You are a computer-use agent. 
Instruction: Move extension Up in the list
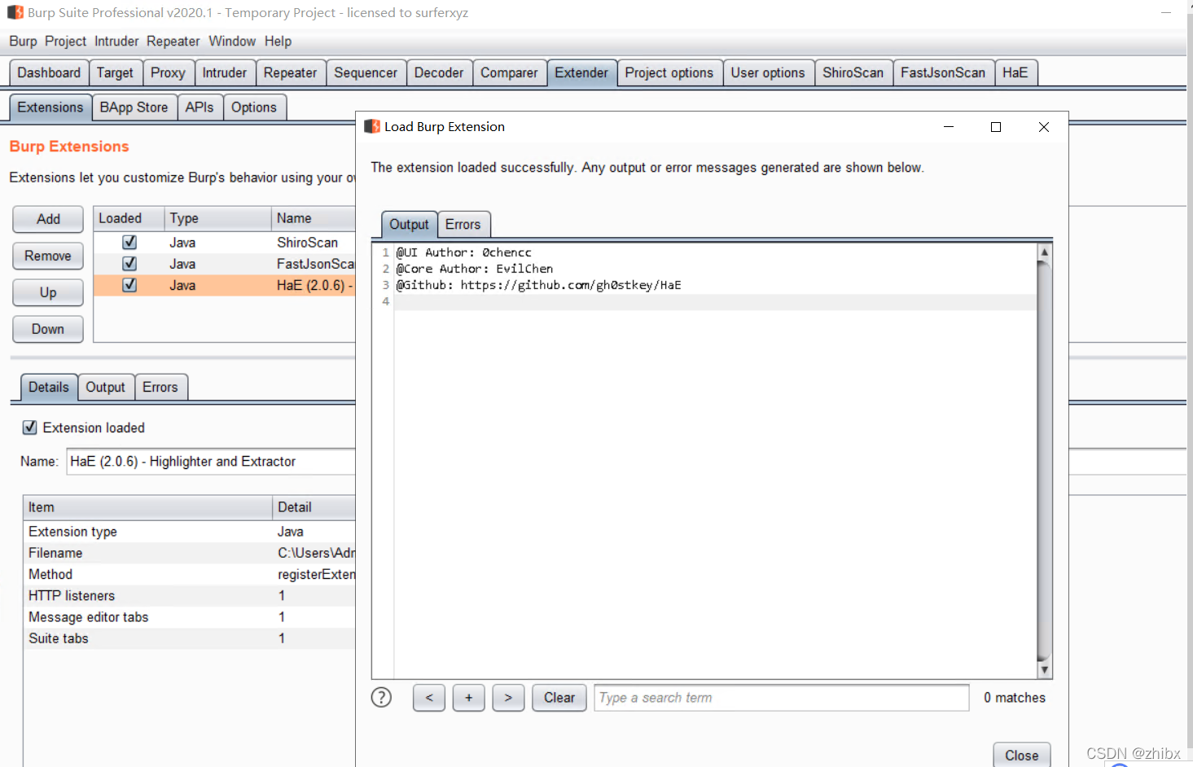[x=48, y=292]
